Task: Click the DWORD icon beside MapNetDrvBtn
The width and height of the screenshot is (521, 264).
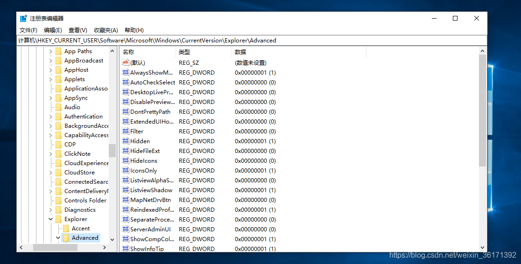Action: tap(125, 200)
